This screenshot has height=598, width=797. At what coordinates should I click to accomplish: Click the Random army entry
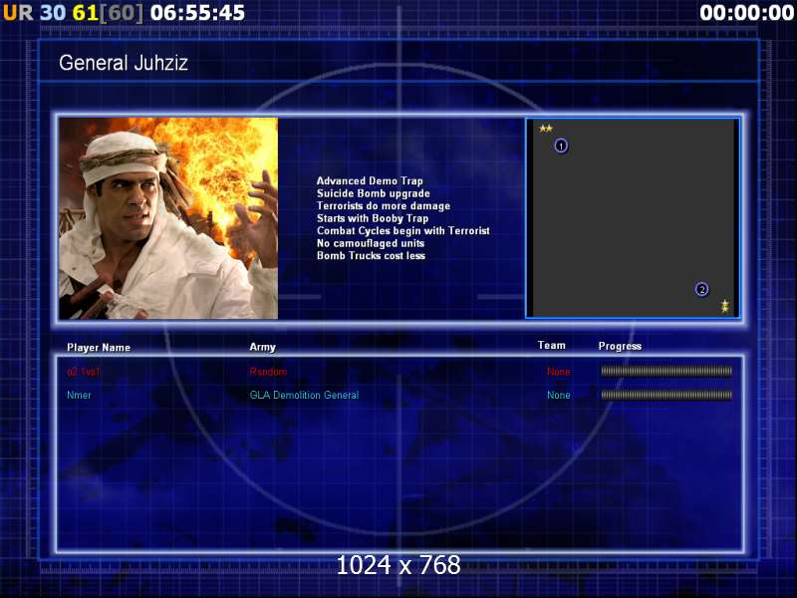tap(268, 372)
